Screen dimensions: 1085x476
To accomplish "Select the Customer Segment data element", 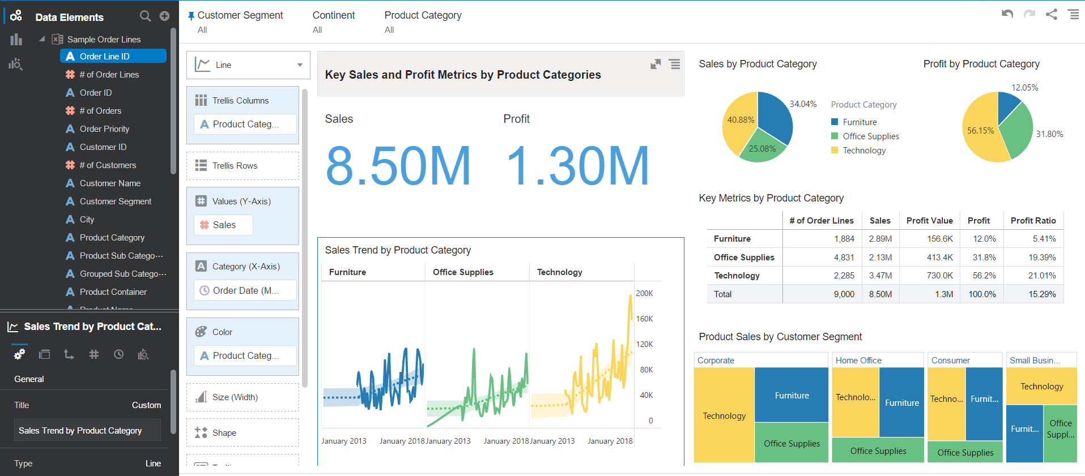I will point(115,201).
